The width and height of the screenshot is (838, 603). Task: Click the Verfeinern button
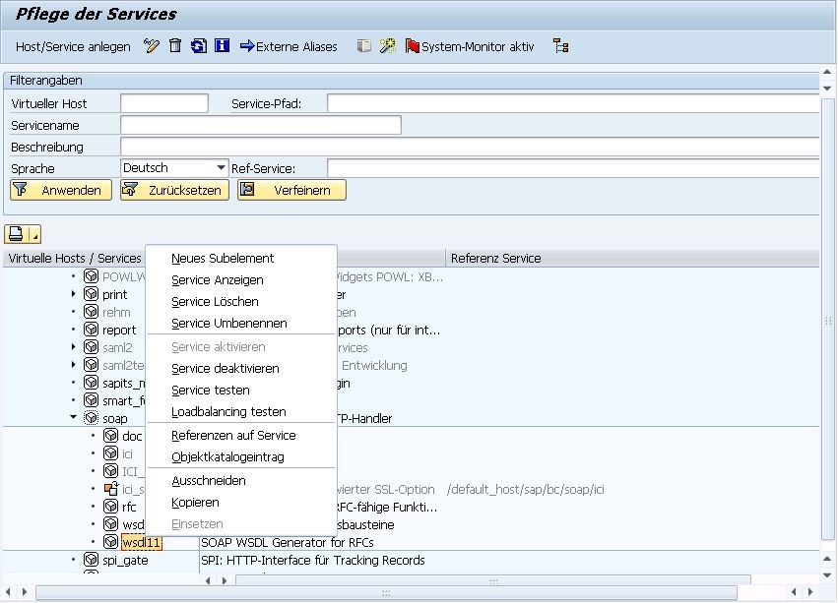pos(291,190)
